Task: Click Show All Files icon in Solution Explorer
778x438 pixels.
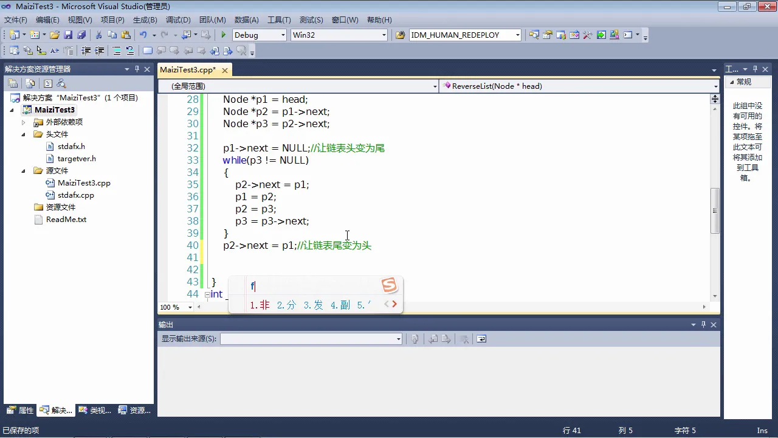Action: point(30,83)
